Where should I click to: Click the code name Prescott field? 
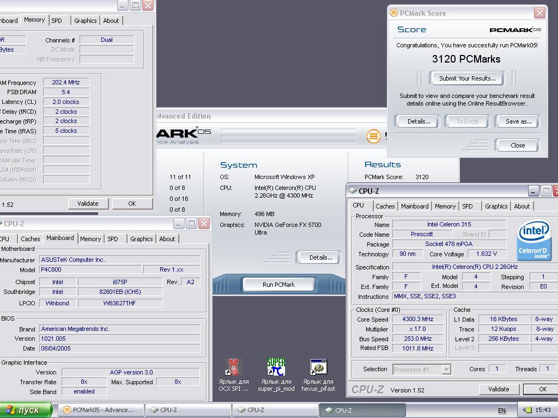422,234
